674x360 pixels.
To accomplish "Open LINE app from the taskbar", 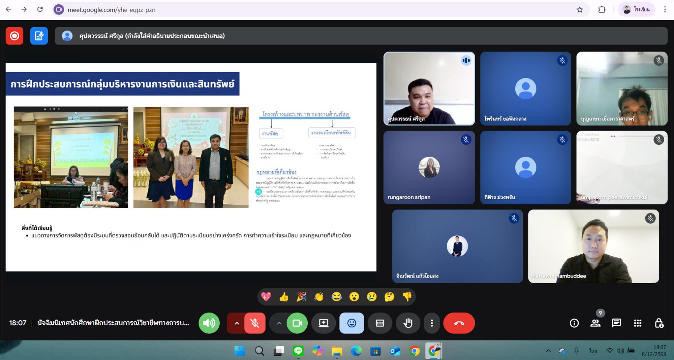I will 298,351.
